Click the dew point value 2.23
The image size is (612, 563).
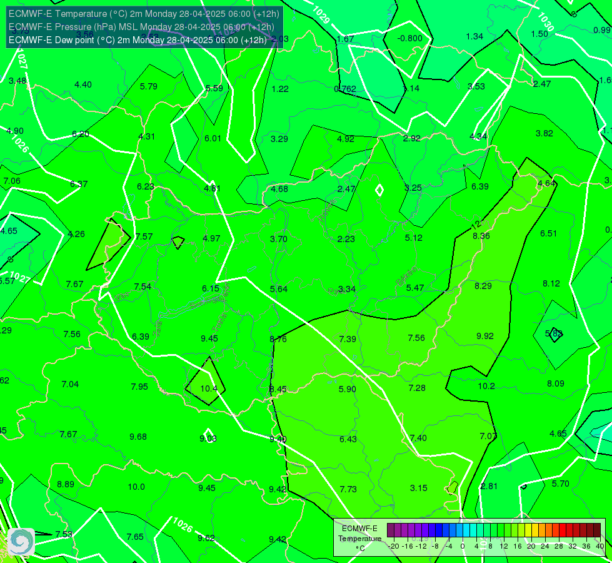346,239
